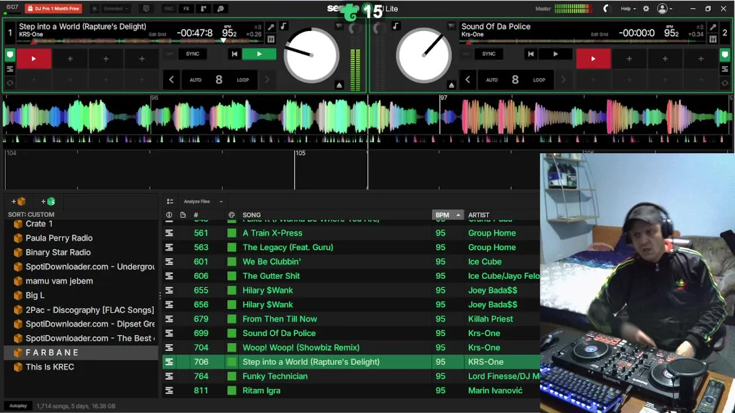Image resolution: width=735 pixels, height=413 pixels.
Task: Click the file type column header icon
Action: click(183, 215)
